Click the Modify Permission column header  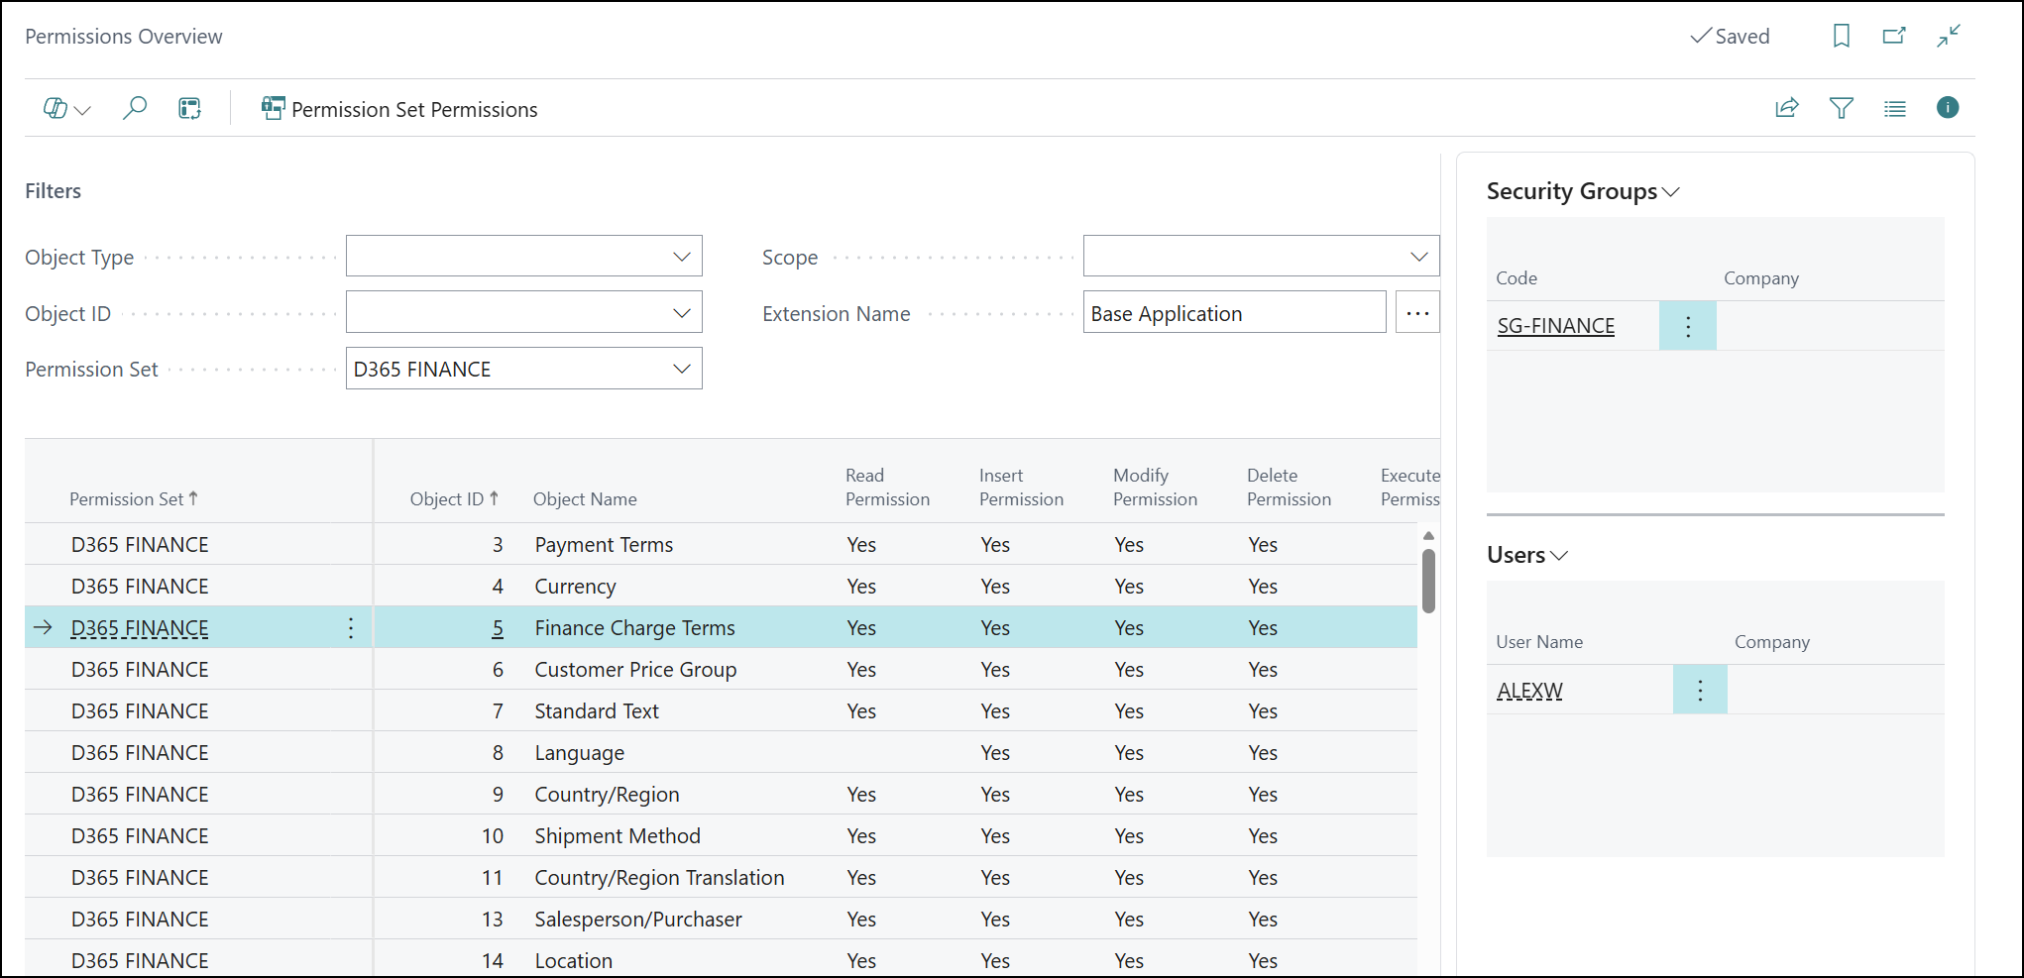[x=1155, y=488]
